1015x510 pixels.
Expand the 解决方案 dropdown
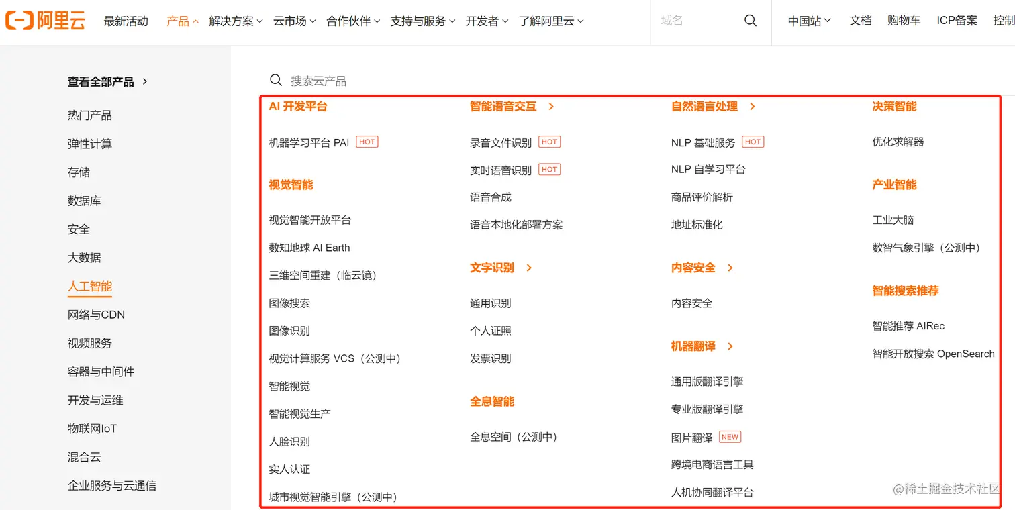click(236, 21)
